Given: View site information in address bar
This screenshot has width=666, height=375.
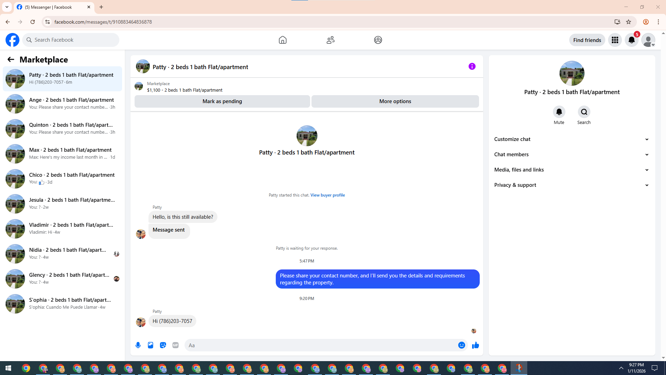Looking at the screenshot, I should [x=48, y=22].
